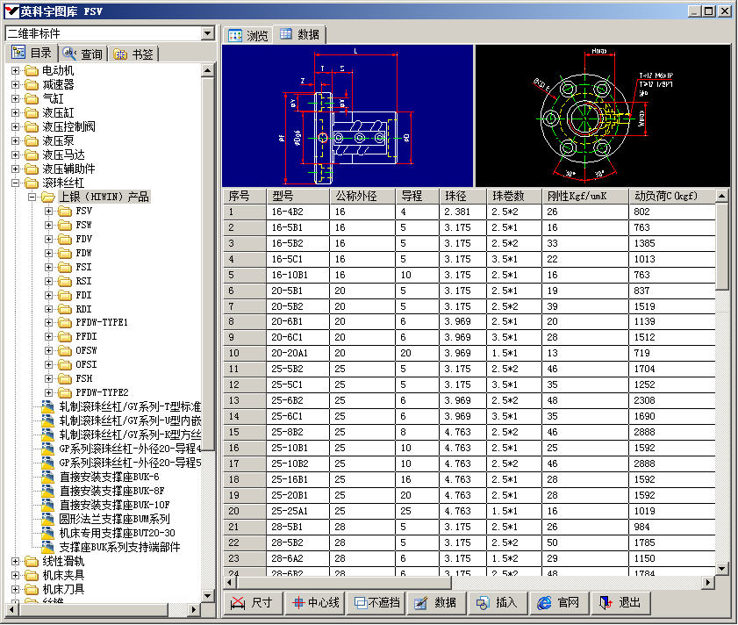Click the 尺寸 dimension button
This screenshot has width=738, height=625.
(253, 603)
